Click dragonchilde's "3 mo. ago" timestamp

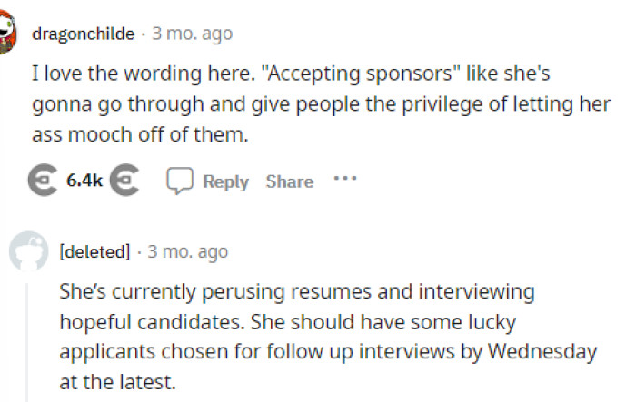coord(192,34)
